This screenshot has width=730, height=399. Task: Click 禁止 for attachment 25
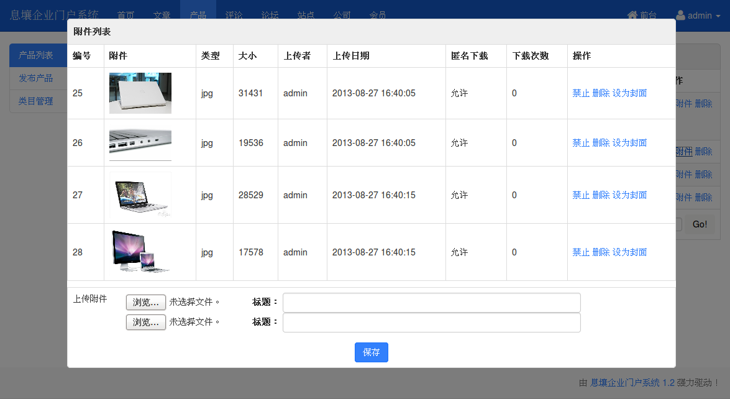click(581, 93)
